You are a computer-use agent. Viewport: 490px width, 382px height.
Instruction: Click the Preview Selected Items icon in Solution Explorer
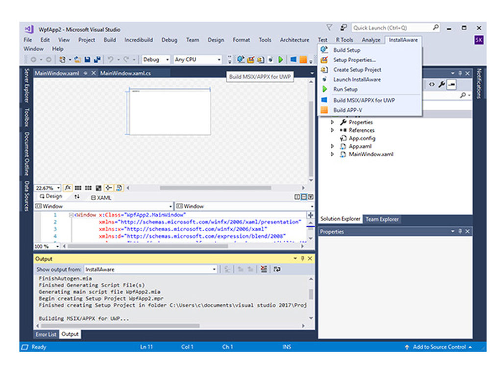(452, 84)
